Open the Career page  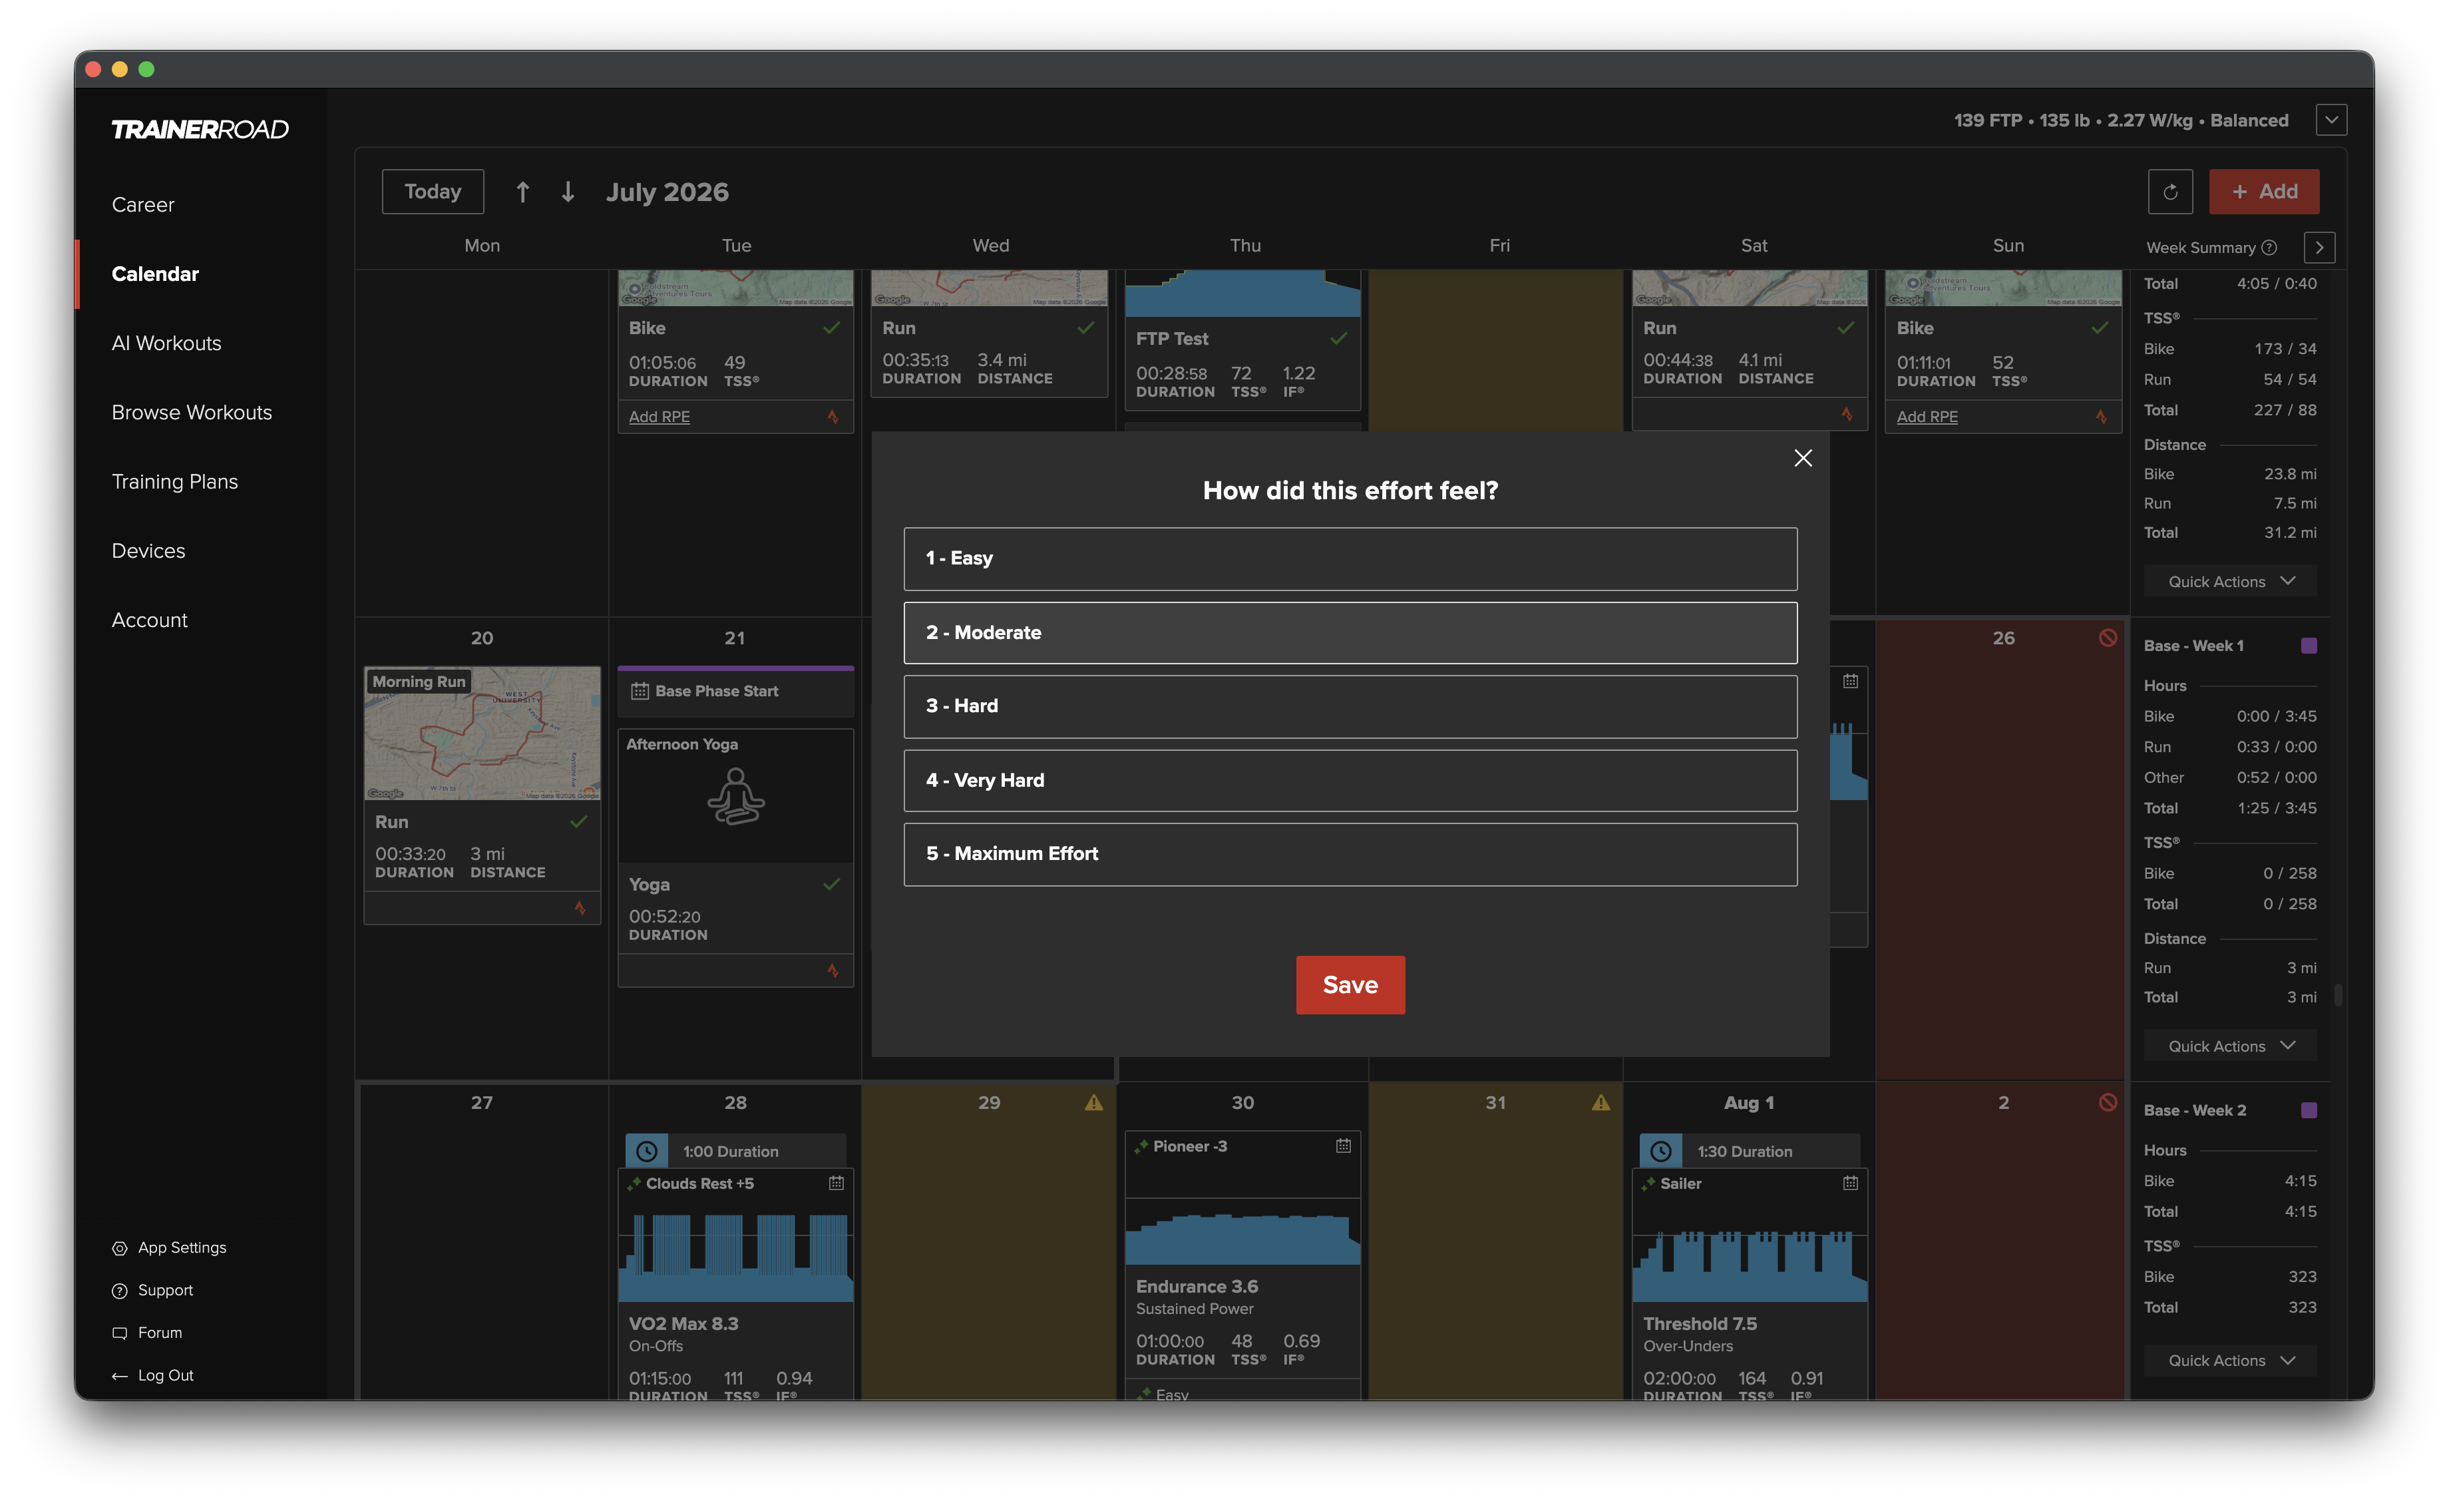tap(143, 205)
